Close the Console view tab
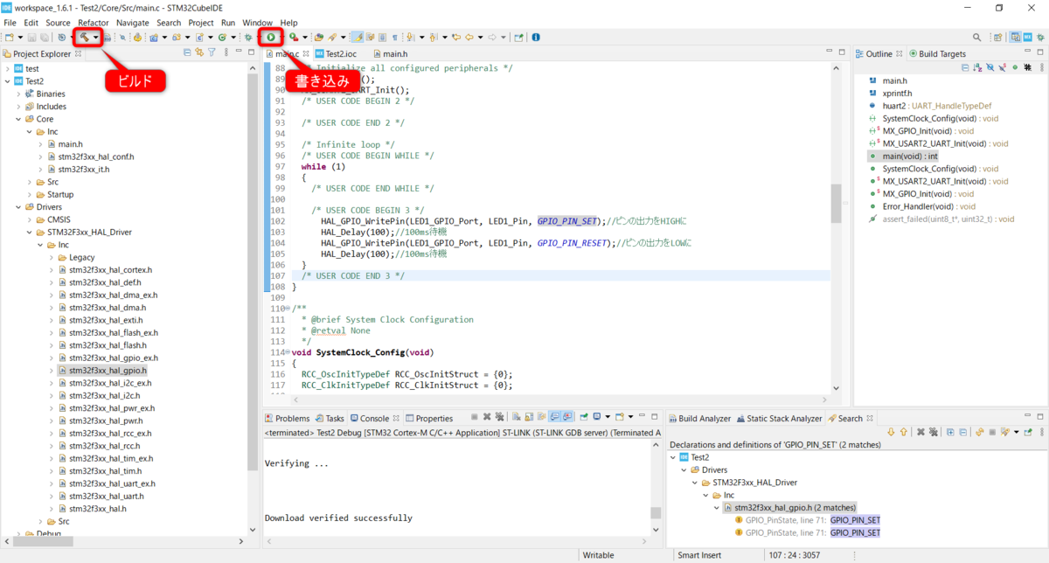Screen dimensions: 1049x563 (396, 418)
